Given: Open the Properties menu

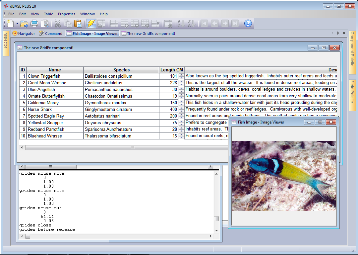Looking at the screenshot, I should pos(66,14).
